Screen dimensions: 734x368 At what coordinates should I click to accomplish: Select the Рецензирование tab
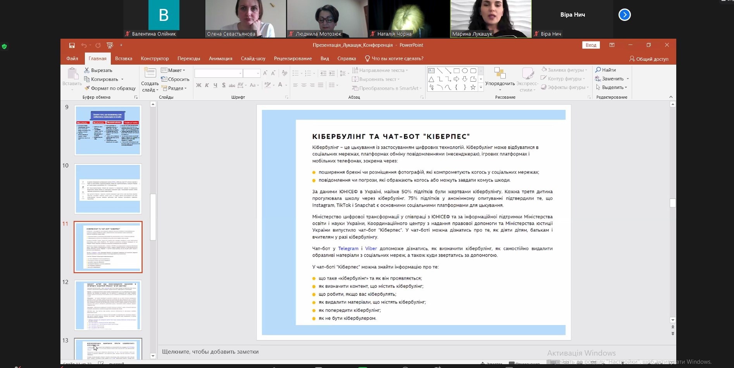click(x=293, y=58)
